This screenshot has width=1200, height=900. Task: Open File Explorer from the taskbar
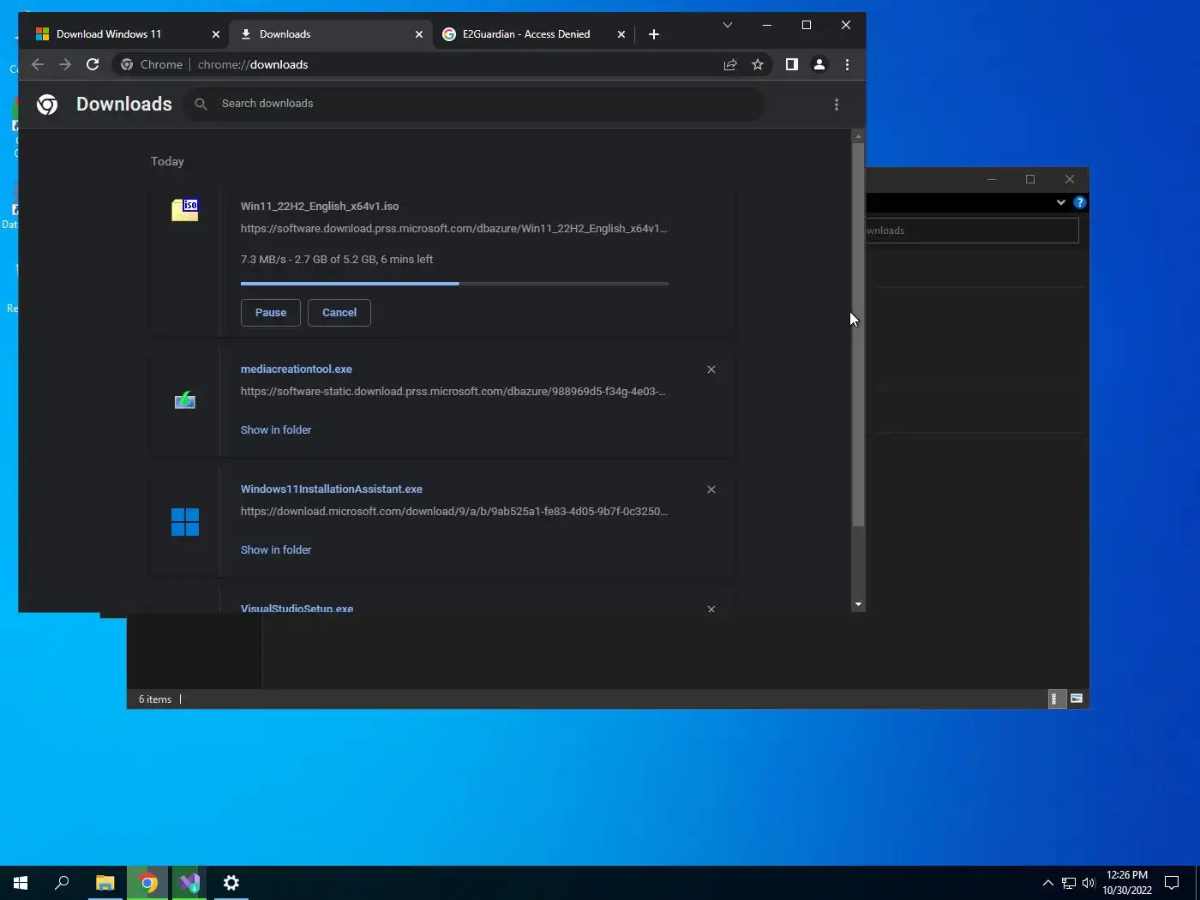point(105,883)
